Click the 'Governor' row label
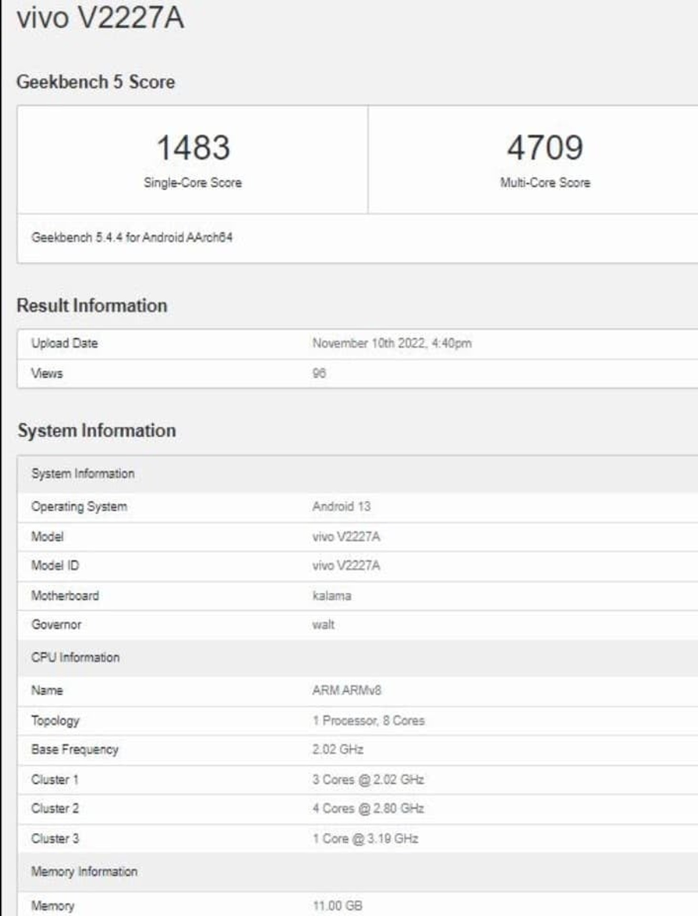Viewport: 698px width, 916px height. (56, 625)
